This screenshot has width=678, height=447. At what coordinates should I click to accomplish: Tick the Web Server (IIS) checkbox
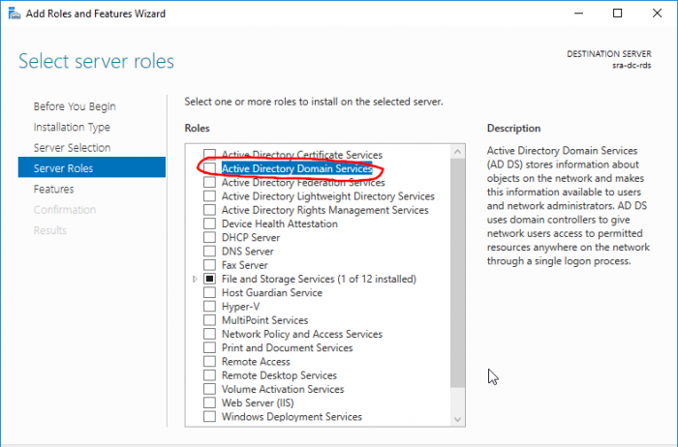click(x=210, y=402)
